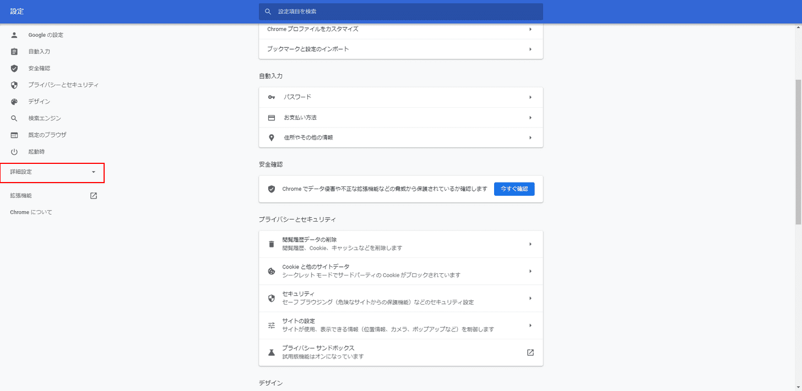Click the arrow in 住所やその他の情報 row
This screenshot has width=802, height=391.
pos(530,137)
